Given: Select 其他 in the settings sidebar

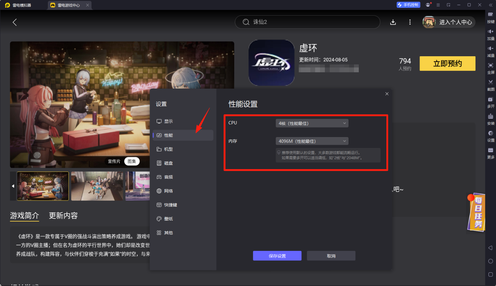Looking at the screenshot, I should click(183, 233).
